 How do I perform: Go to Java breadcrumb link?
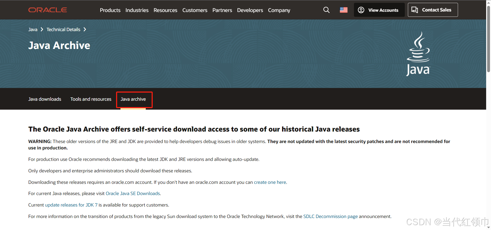coord(33,30)
